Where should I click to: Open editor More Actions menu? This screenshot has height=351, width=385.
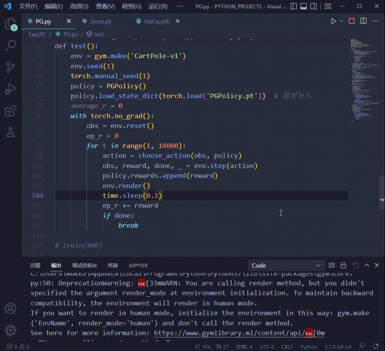tap(375, 21)
